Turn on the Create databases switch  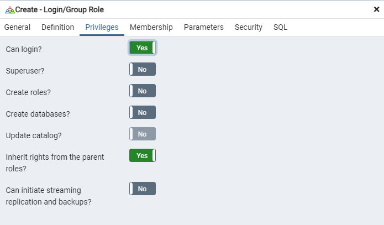pos(143,113)
